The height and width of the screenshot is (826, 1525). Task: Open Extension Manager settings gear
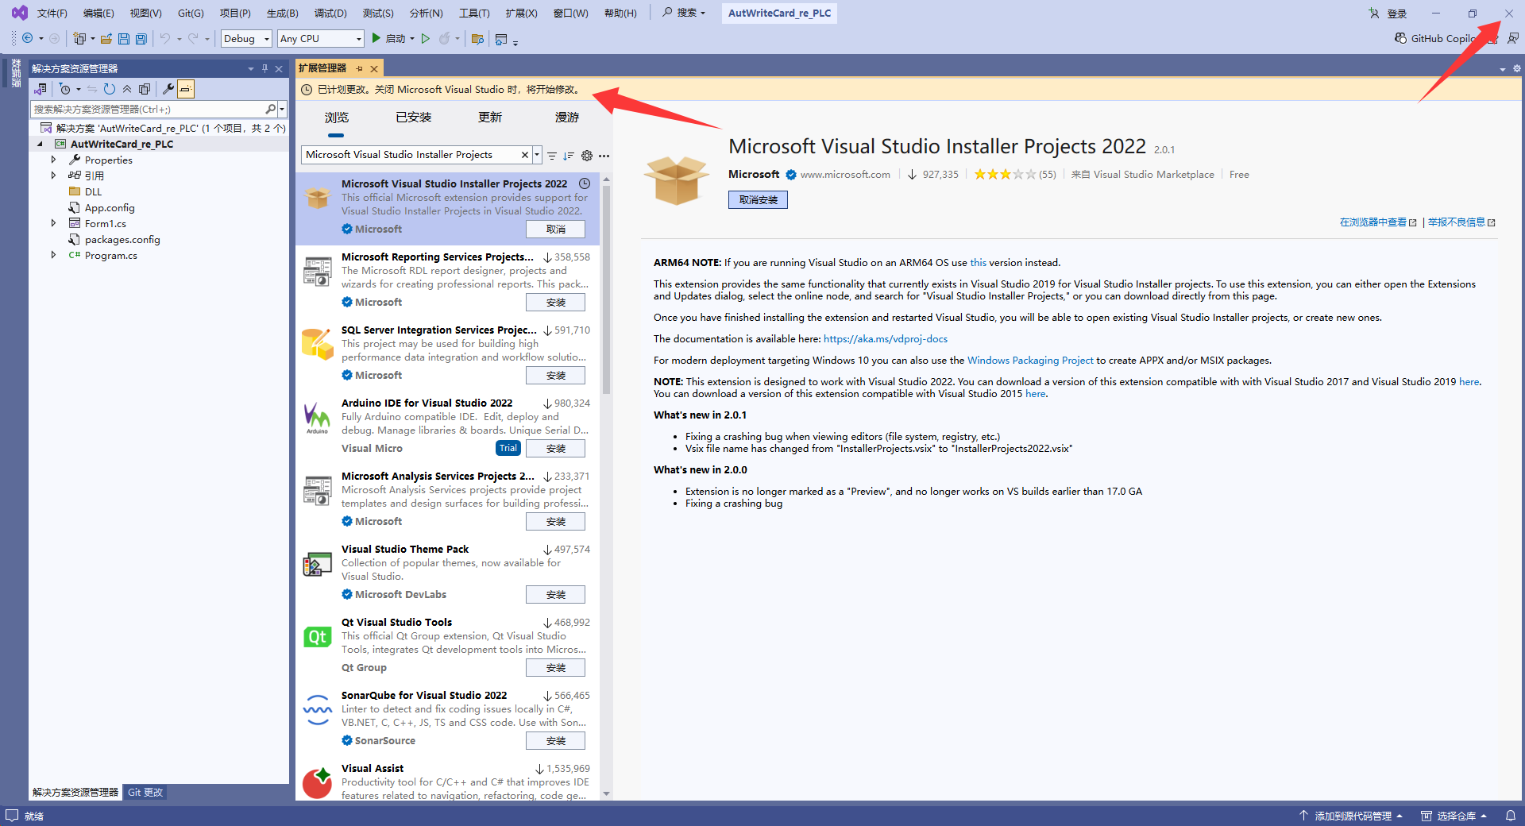[x=587, y=156]
